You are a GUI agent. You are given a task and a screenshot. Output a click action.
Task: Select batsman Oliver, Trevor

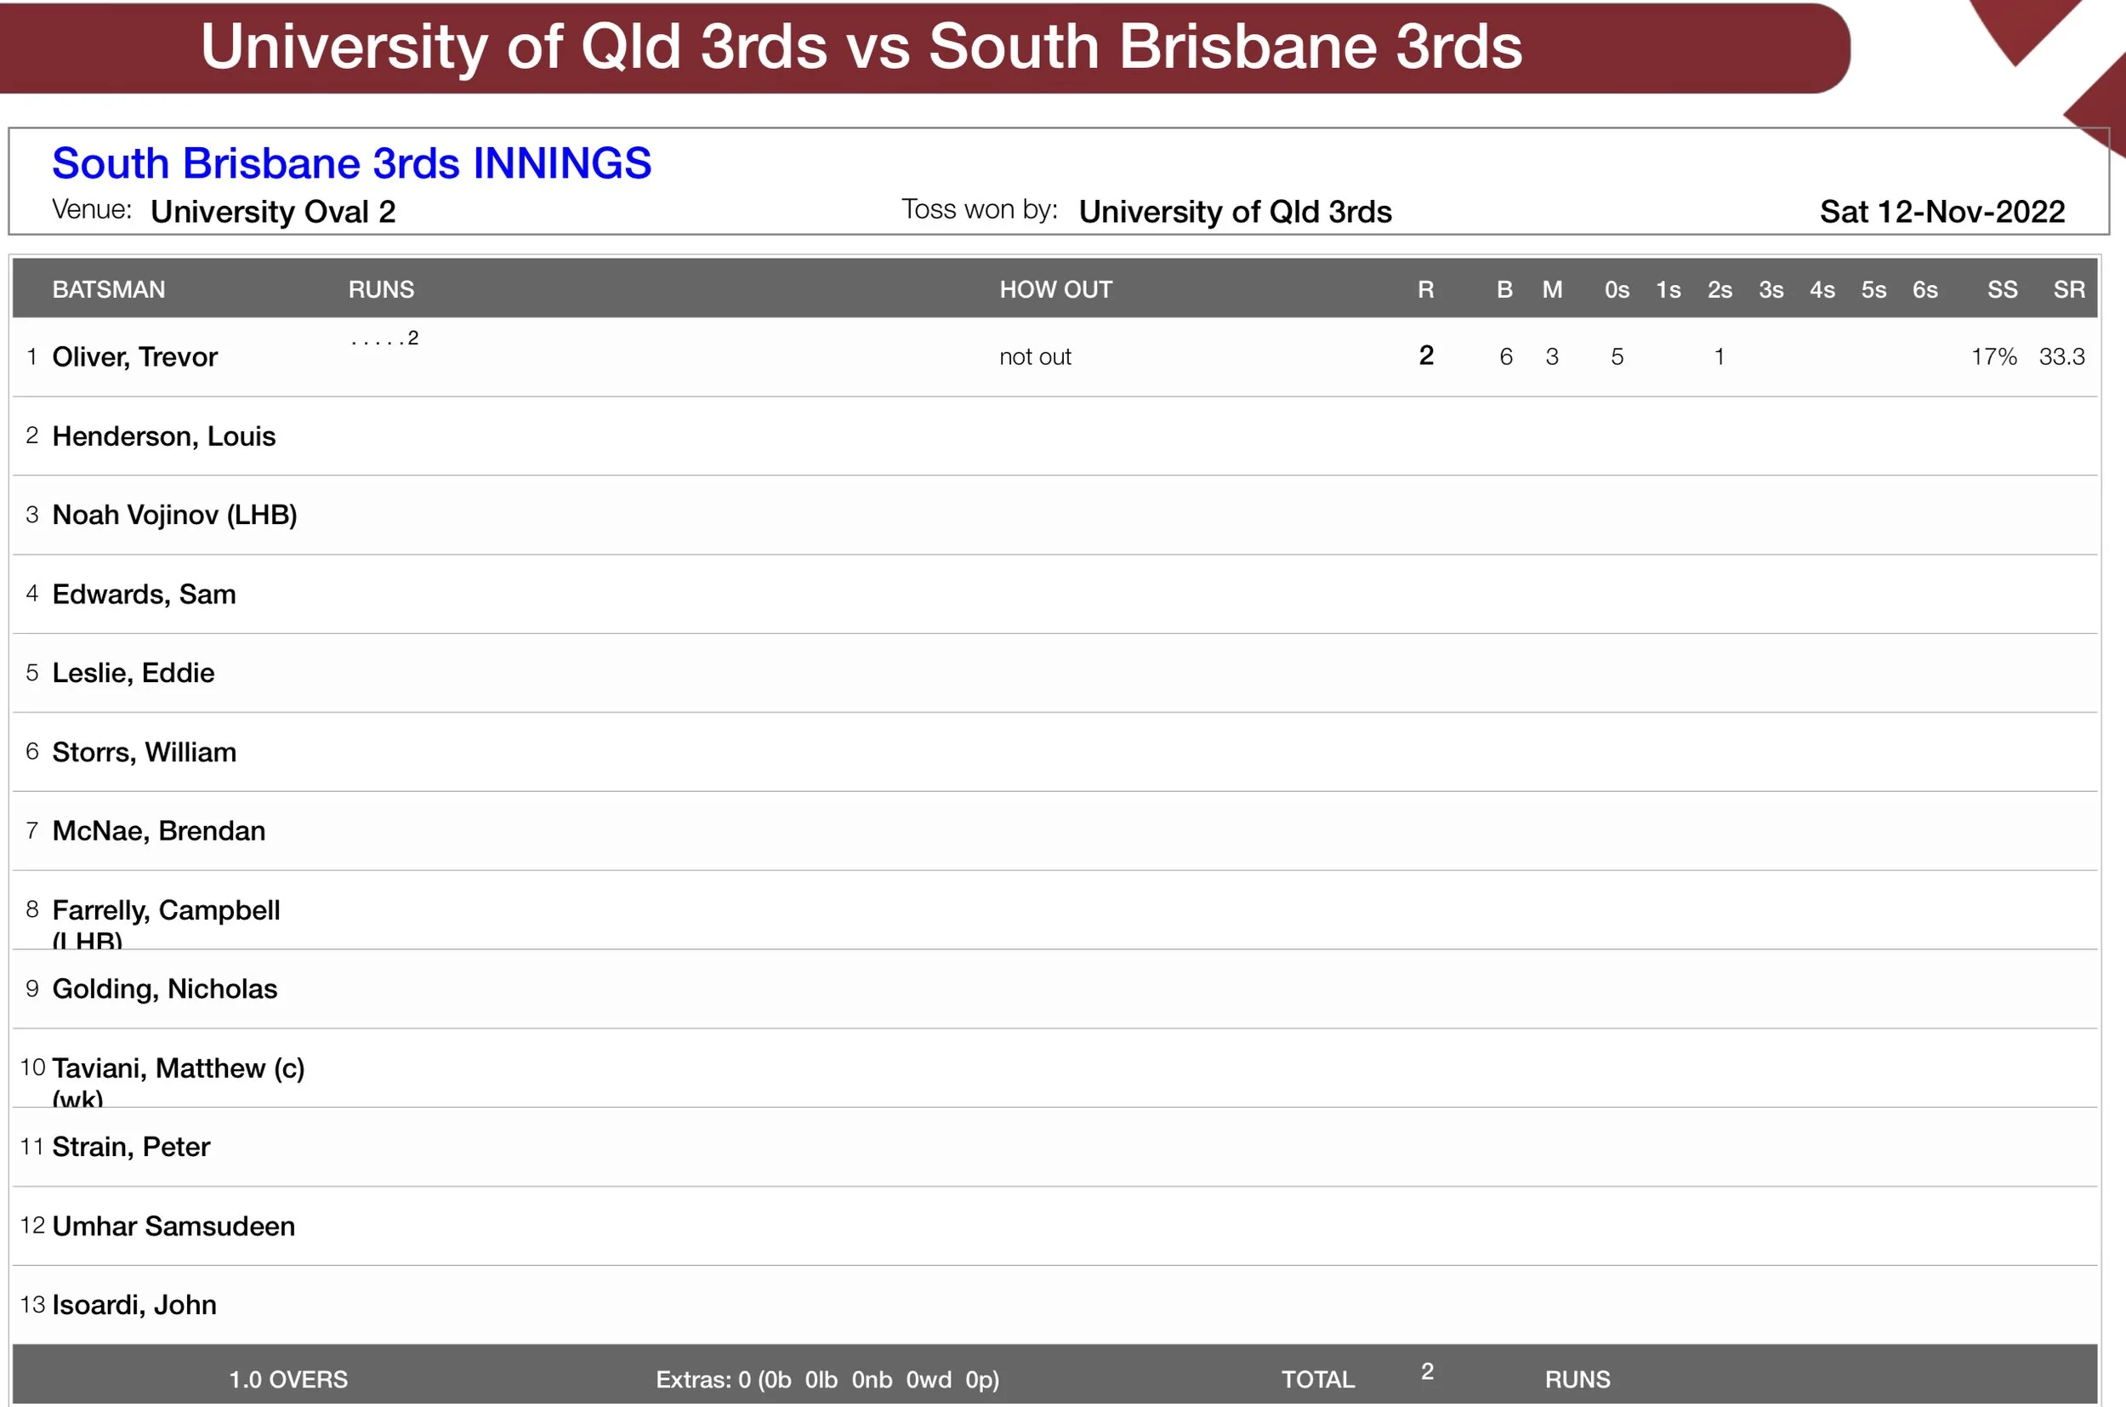click(134, 357)
